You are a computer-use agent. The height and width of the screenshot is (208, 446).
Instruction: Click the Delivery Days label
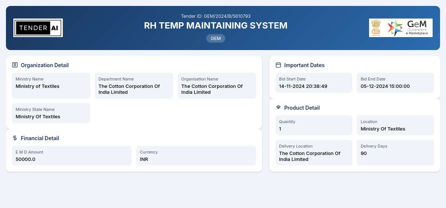tap(374, 146)
